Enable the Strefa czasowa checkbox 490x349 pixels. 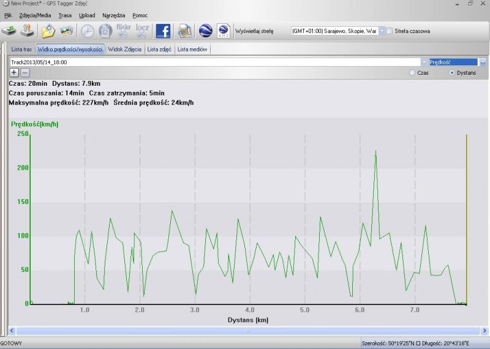point(390,31)
